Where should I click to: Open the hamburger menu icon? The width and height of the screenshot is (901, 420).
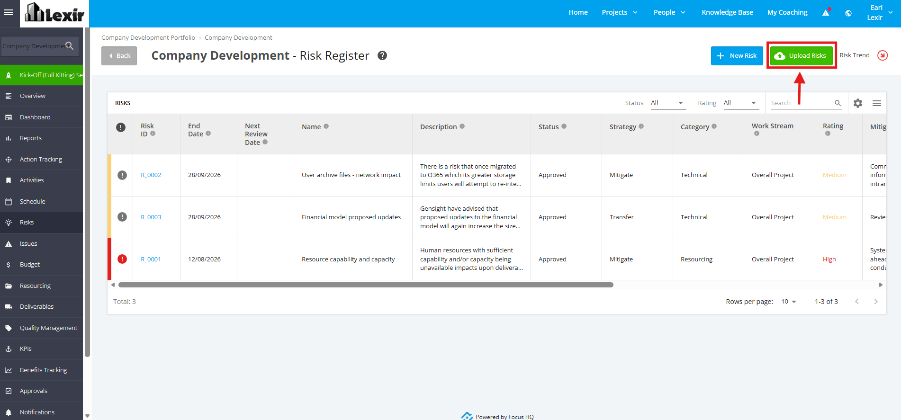click(9, 12)
